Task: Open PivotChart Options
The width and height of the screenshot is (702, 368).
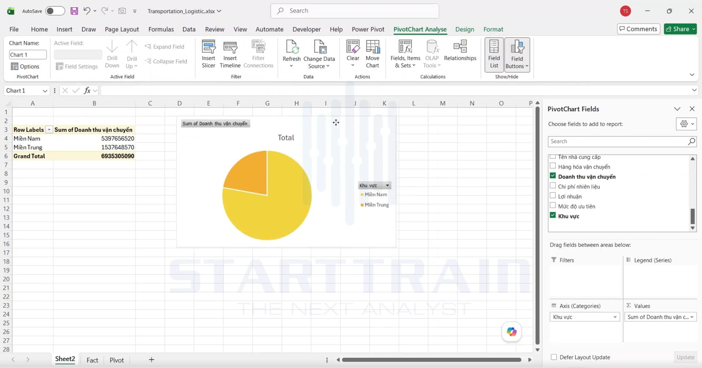Action: (x=25, y=66)
